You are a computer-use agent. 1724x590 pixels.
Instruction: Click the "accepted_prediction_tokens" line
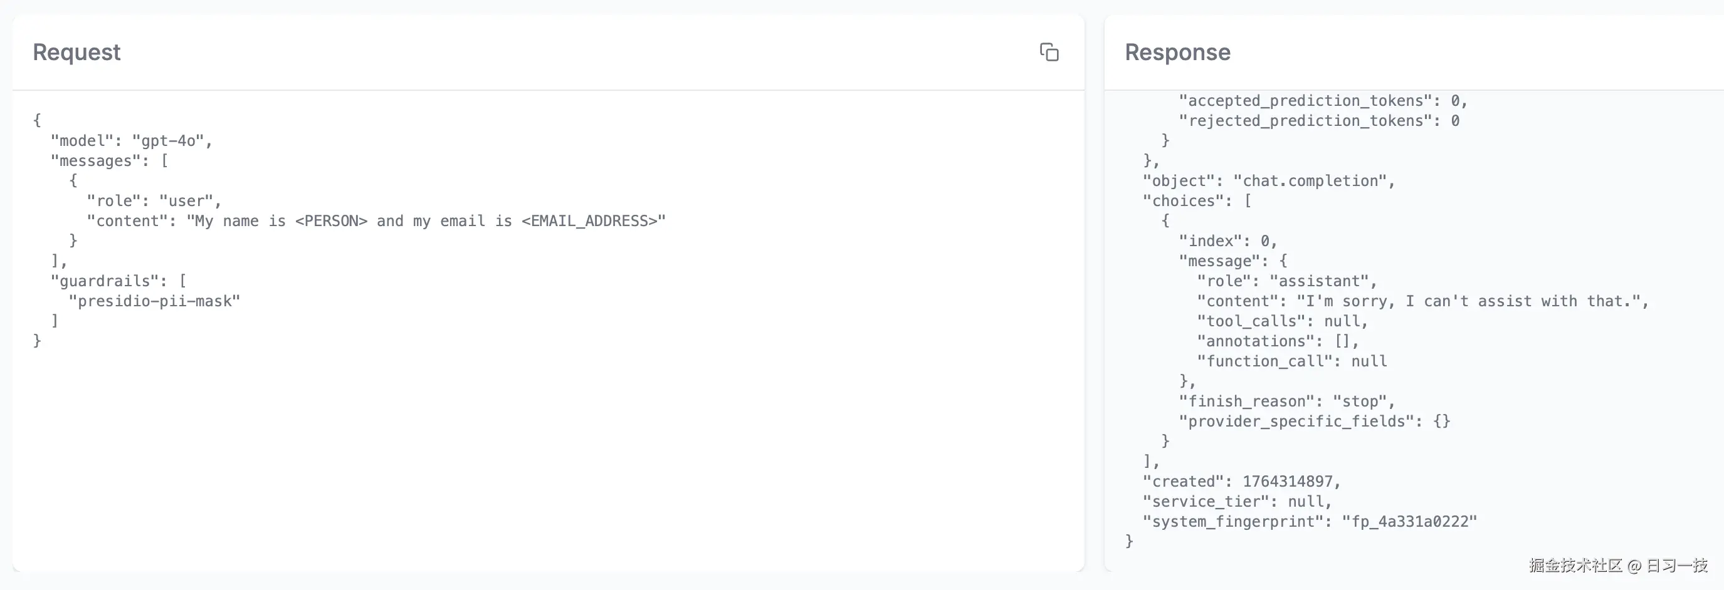1322,100
